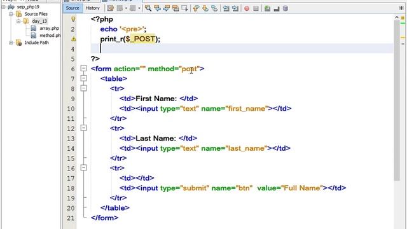Collapse tr code fold at line 12
Screen dimensions: 407x229
pos(83,128)
